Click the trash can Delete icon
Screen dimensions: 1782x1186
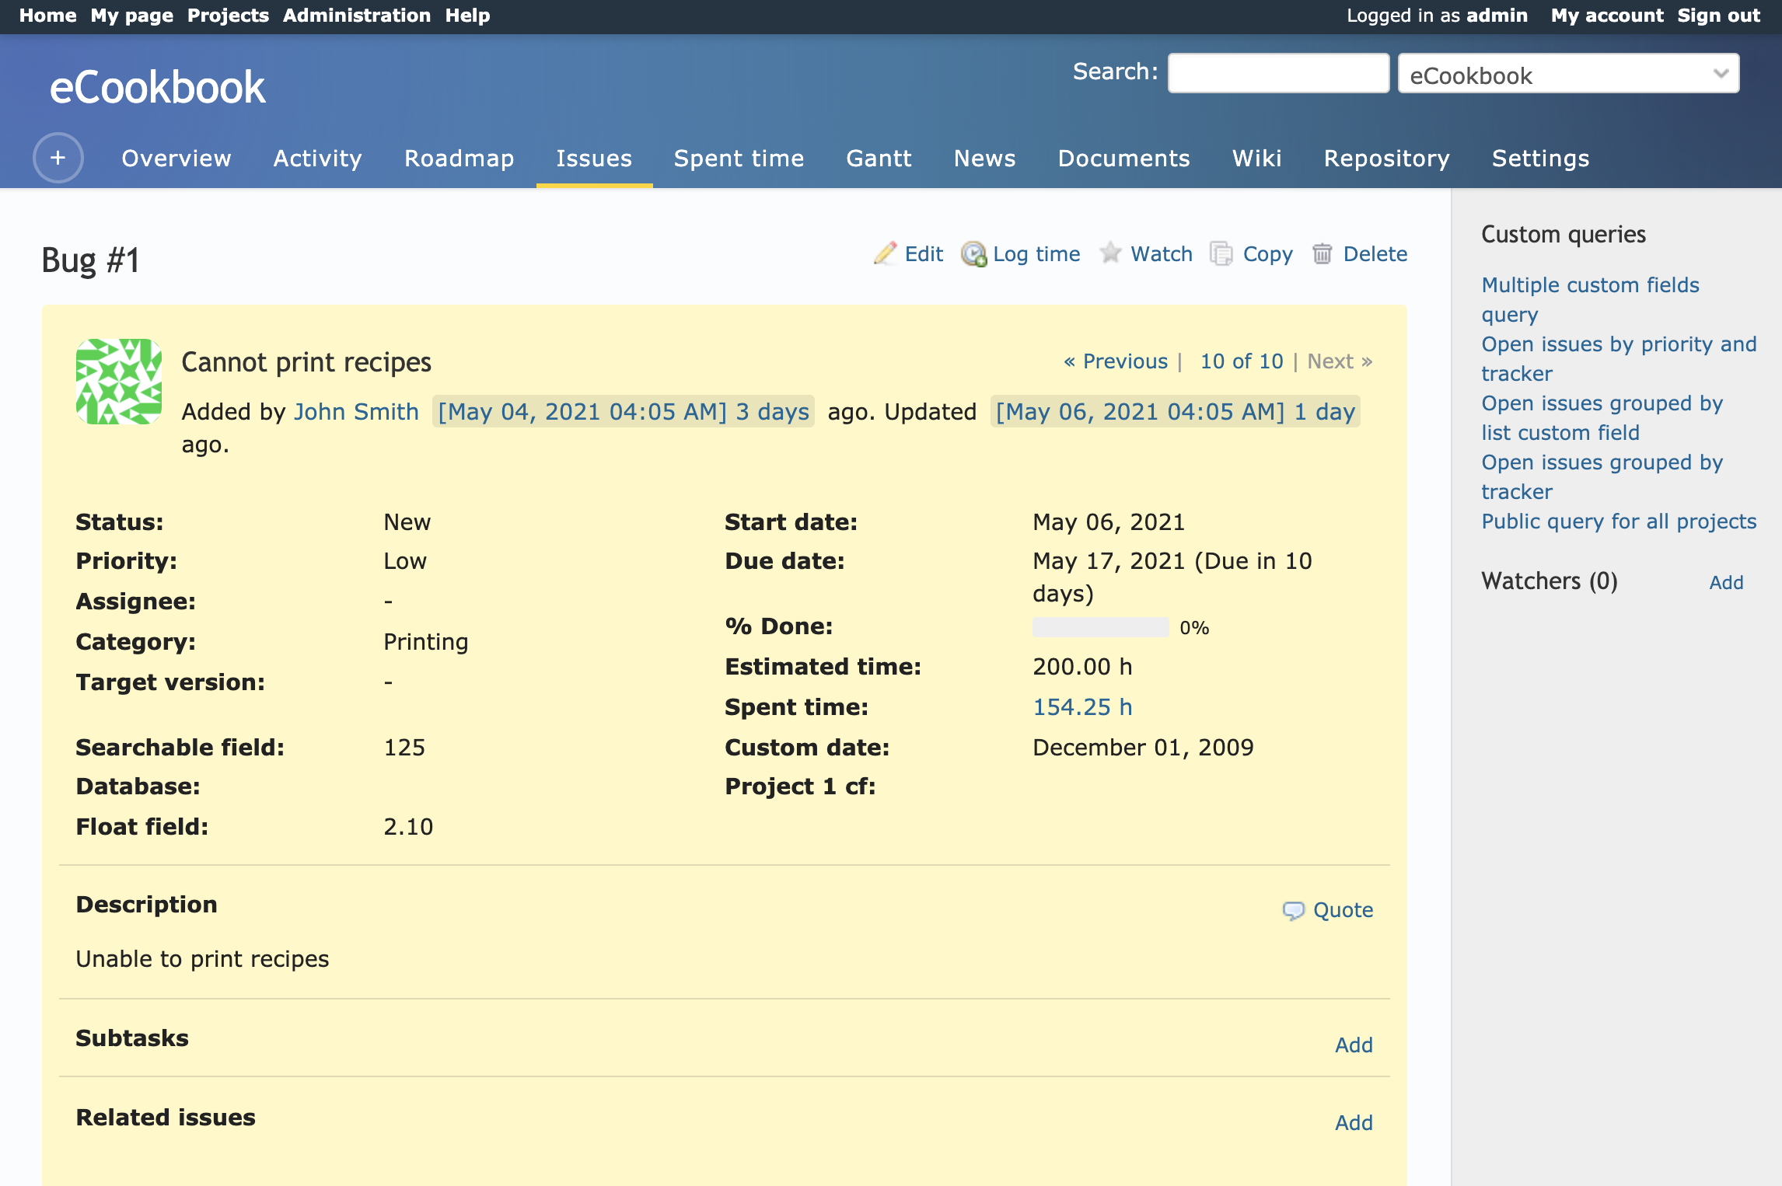tap(1322, 253)
